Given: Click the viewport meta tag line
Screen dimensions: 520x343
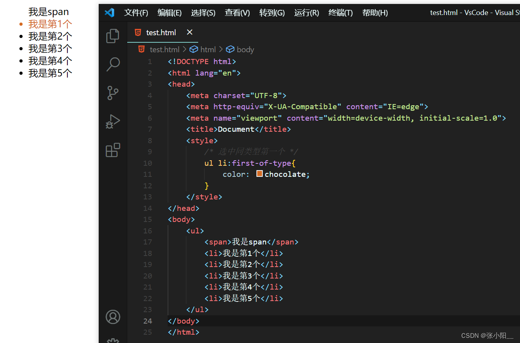Looking at the screenshot, I should (x=346, y=118).
